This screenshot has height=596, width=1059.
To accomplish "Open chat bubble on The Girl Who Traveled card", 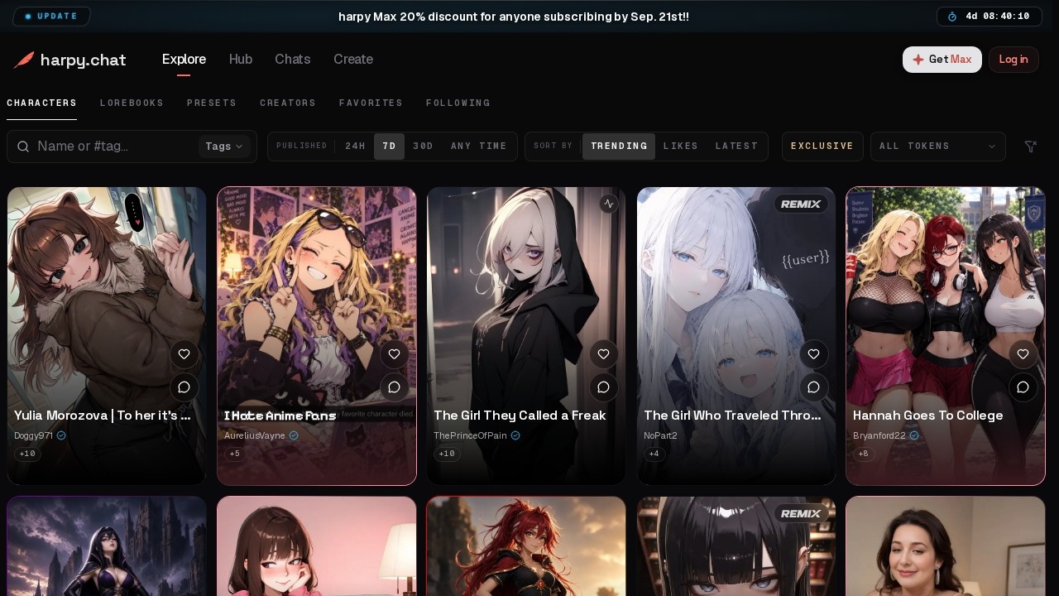I will pos(814,387).
